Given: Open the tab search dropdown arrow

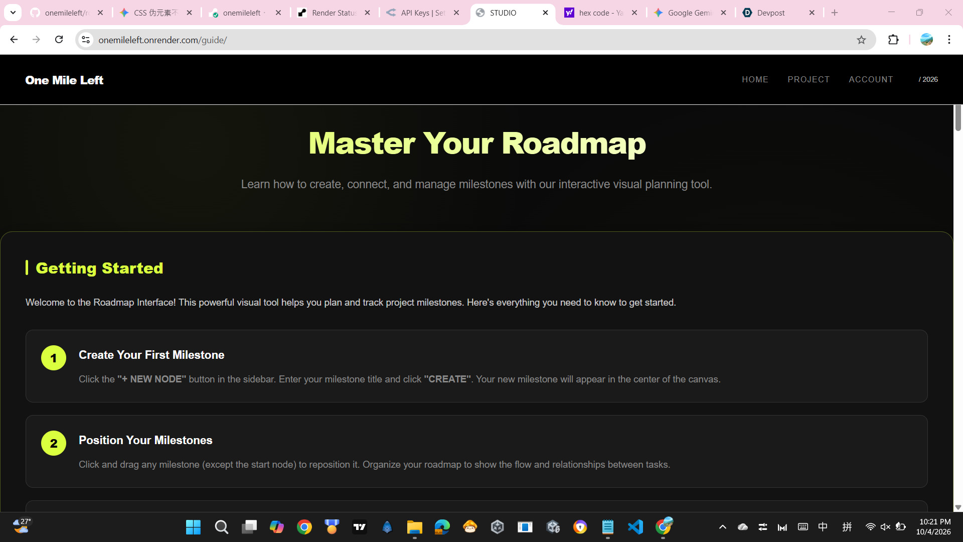Looking at the screenshot, I should [x=13, y=13].
